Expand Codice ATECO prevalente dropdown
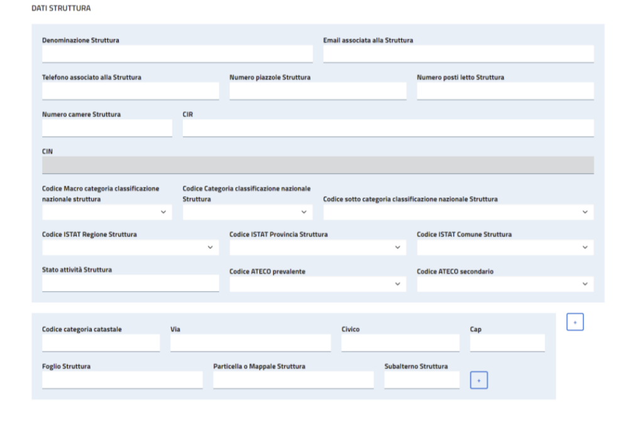 pos(318,284)
